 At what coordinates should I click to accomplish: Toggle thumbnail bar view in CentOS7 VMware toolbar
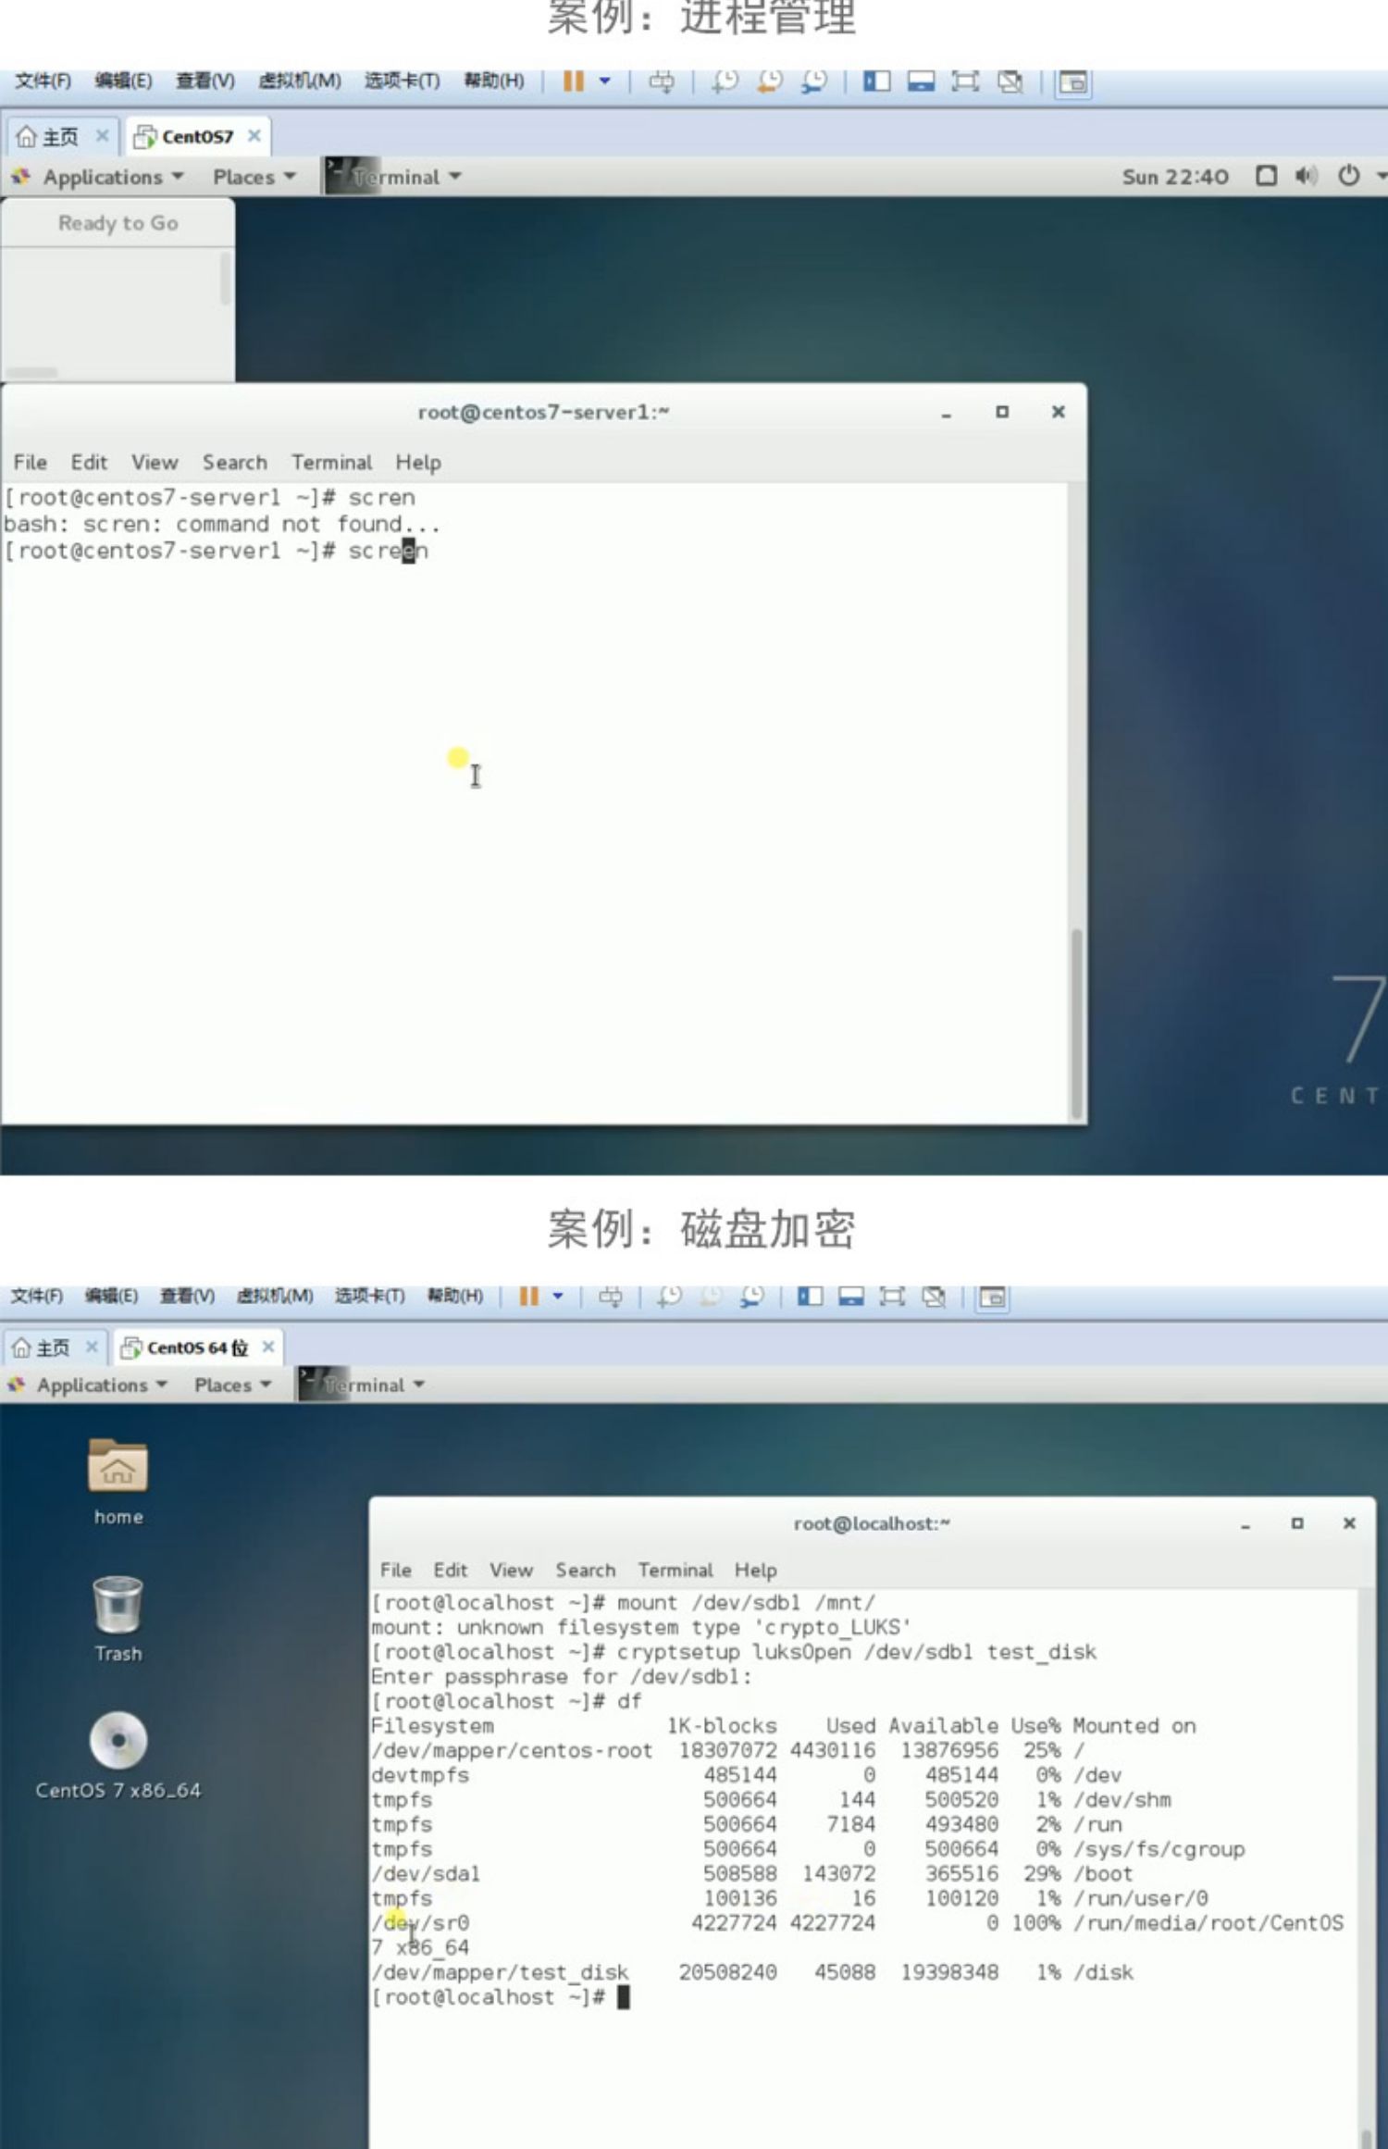[x=921, y=82]
